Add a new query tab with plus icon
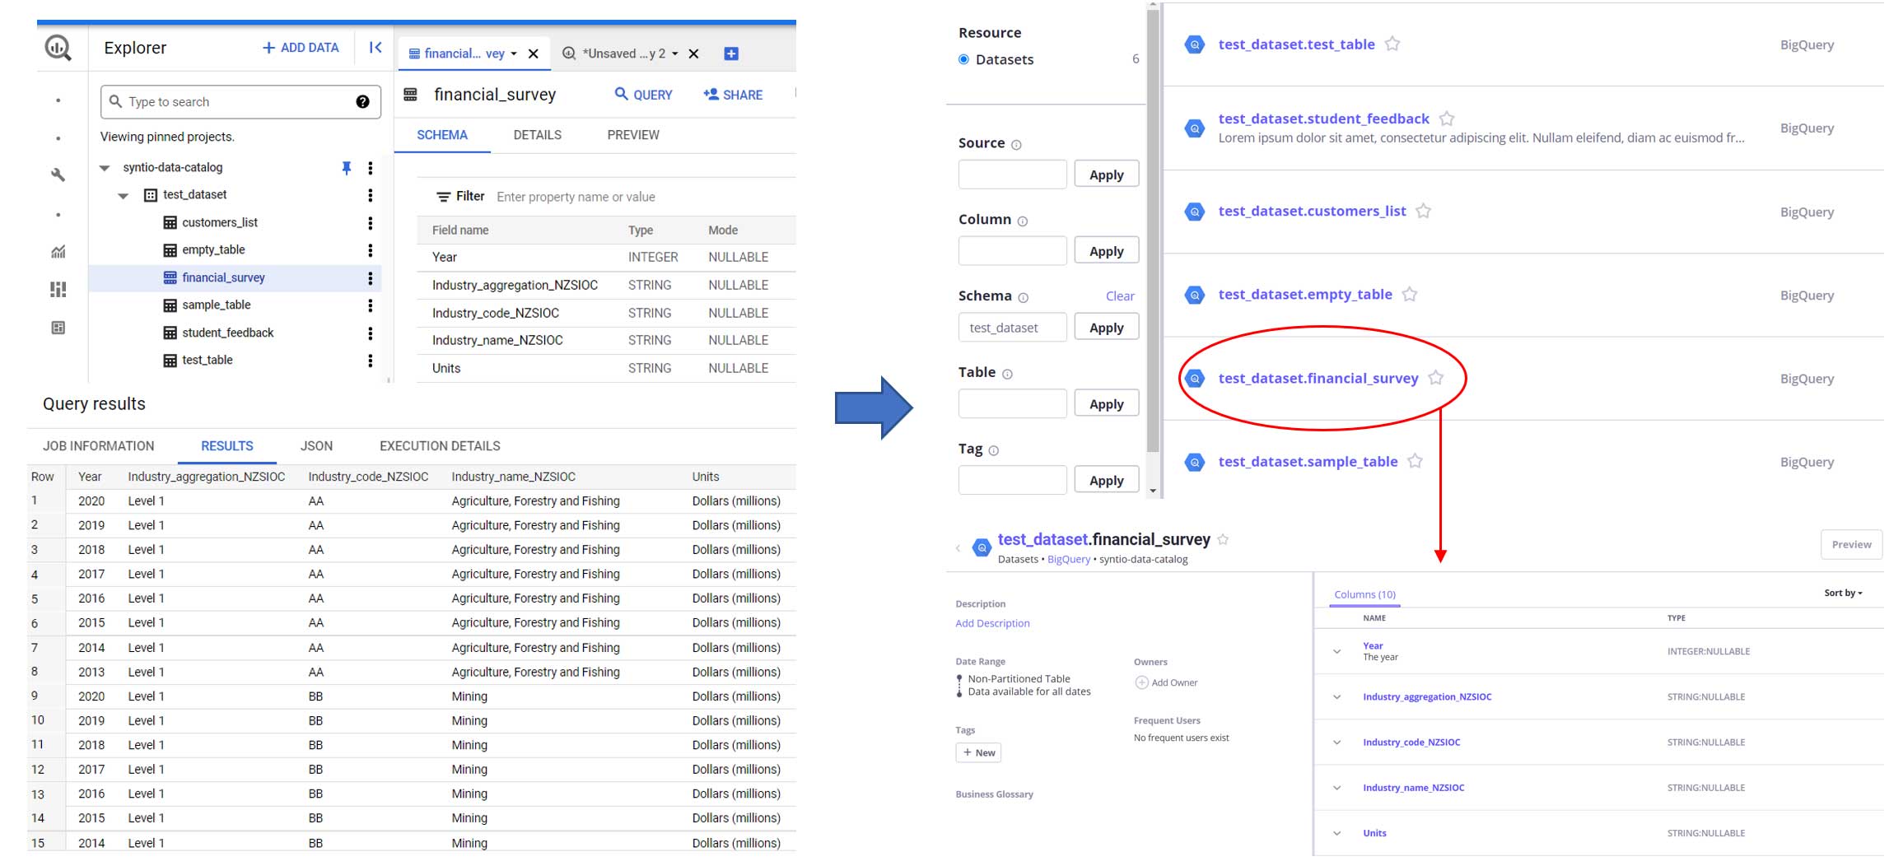This screenshot has width=1889, height=866. click(x=731, y=54)
